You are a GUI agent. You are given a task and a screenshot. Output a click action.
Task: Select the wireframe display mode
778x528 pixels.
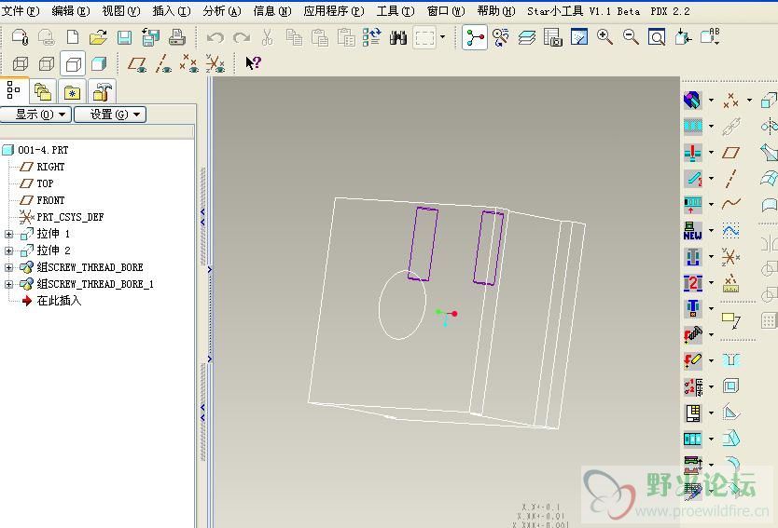[21, 64]
